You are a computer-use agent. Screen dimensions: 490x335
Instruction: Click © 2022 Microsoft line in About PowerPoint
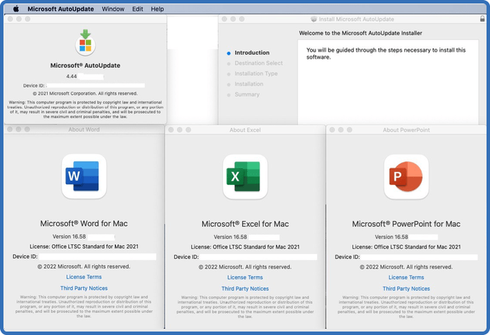pos(406,267)
